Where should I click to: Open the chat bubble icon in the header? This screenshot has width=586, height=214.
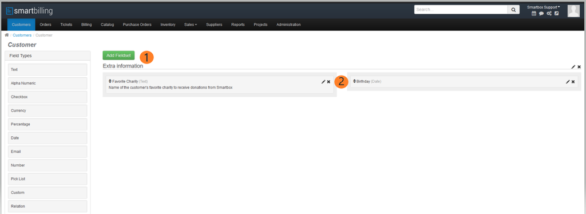point(541,13)
